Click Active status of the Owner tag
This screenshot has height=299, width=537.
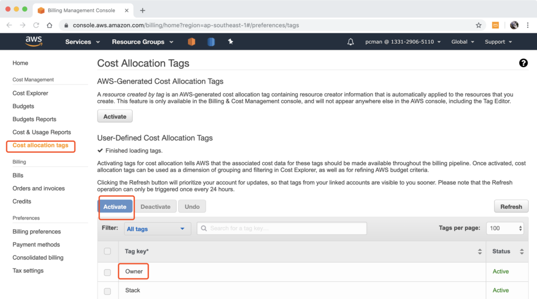500,272
